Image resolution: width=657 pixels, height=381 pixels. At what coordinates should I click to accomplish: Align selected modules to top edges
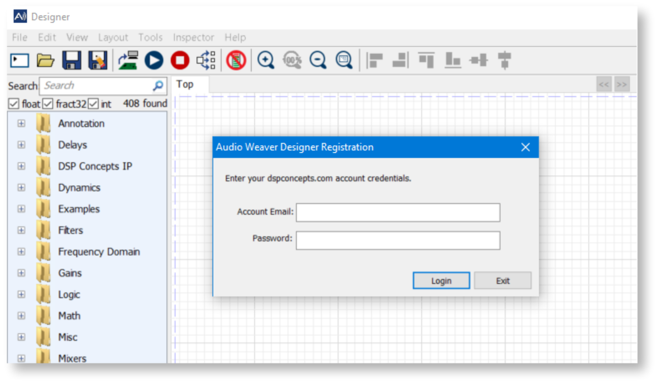426,60
